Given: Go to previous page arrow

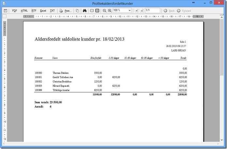Looking at the screenshot, I should (x=137, y=11).
